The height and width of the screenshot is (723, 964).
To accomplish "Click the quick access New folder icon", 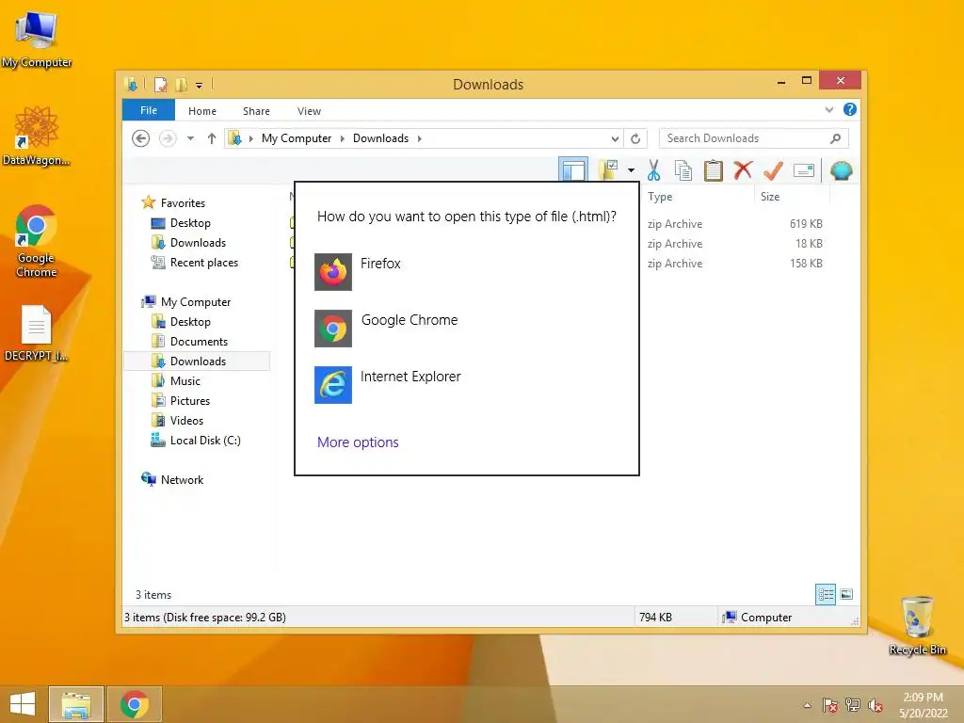I will [182, 85].
